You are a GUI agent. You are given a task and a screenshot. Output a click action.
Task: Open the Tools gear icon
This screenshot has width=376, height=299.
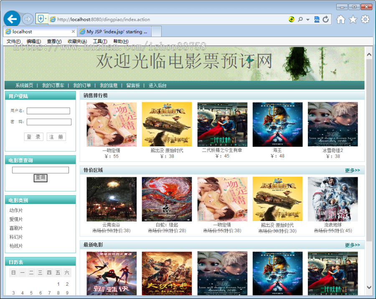pos(365,19)
